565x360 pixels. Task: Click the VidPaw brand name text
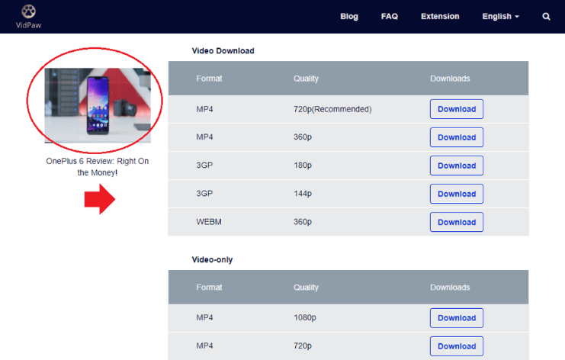(28, 25)
